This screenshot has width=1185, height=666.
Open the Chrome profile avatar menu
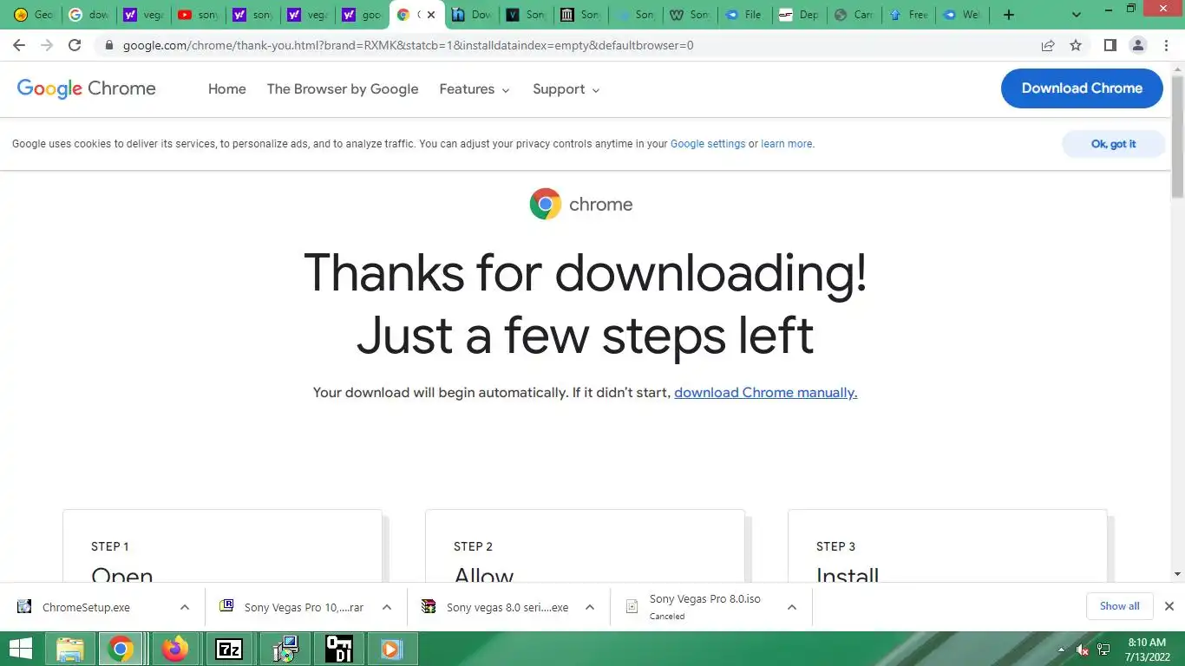pos(1138,45)
